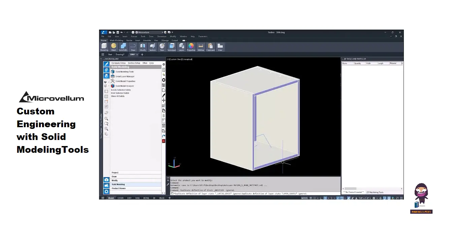Open the Section ribbon panel

click(153, 47)
